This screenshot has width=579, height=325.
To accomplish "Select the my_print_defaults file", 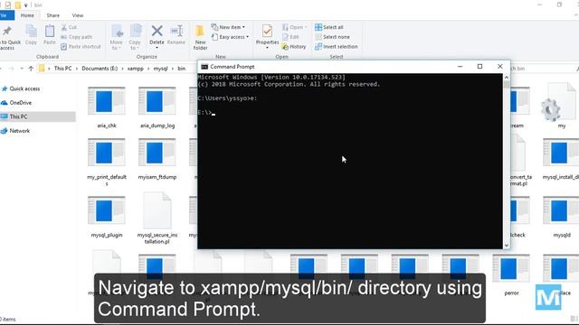I will (107, 162).
